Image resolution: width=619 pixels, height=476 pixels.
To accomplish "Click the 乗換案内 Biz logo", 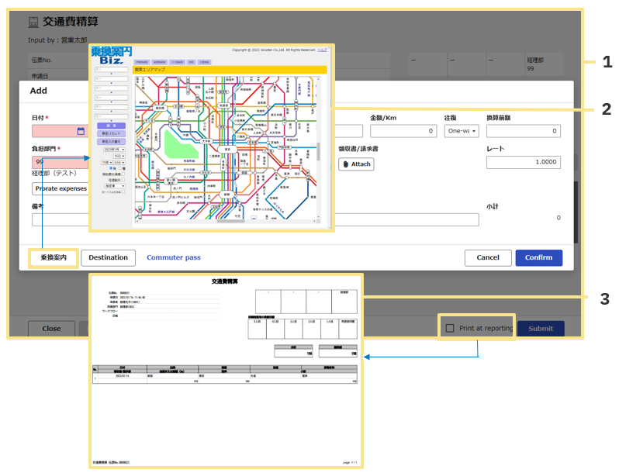I will pos(112,55).
